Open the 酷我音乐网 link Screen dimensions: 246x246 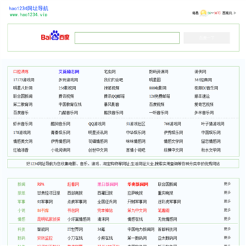[x=113, y=113]
